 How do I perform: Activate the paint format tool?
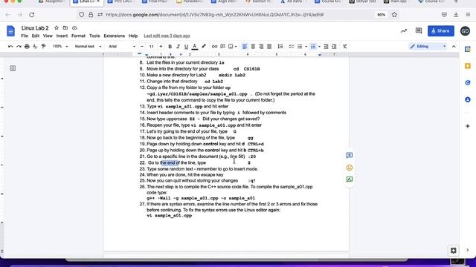(x=43, y=46)
